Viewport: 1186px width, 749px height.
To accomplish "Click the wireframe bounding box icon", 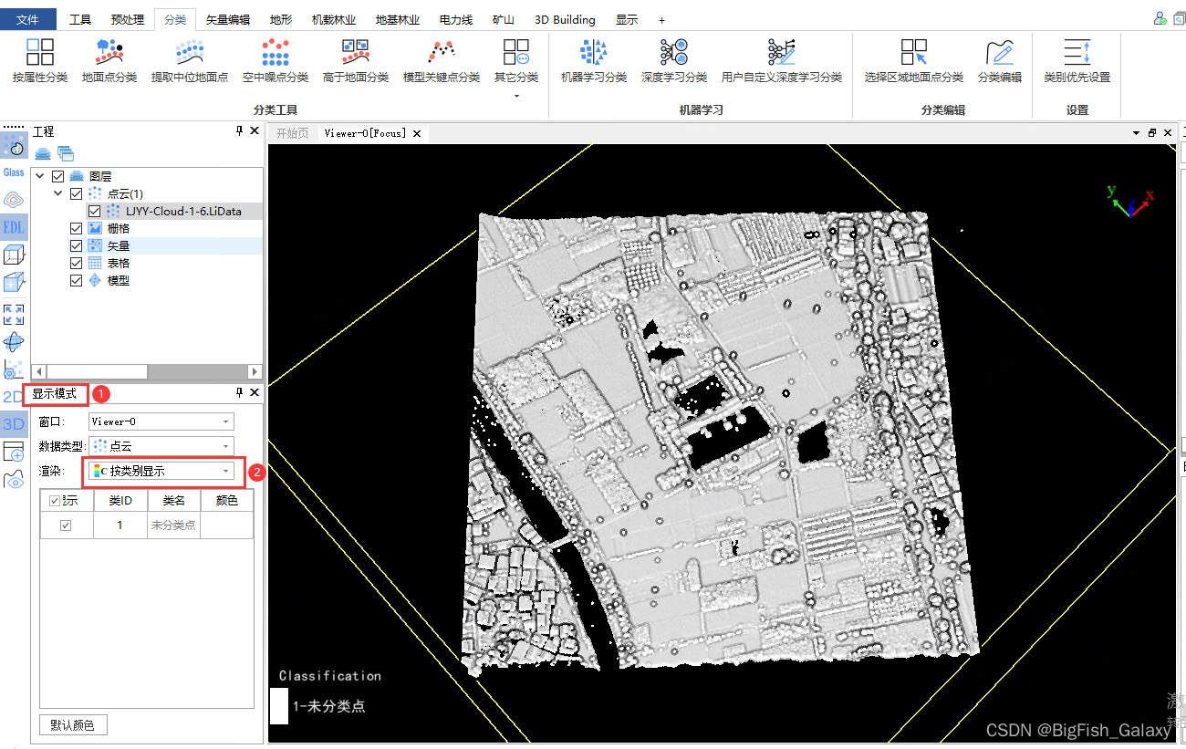I will click(x=14, y=255).
